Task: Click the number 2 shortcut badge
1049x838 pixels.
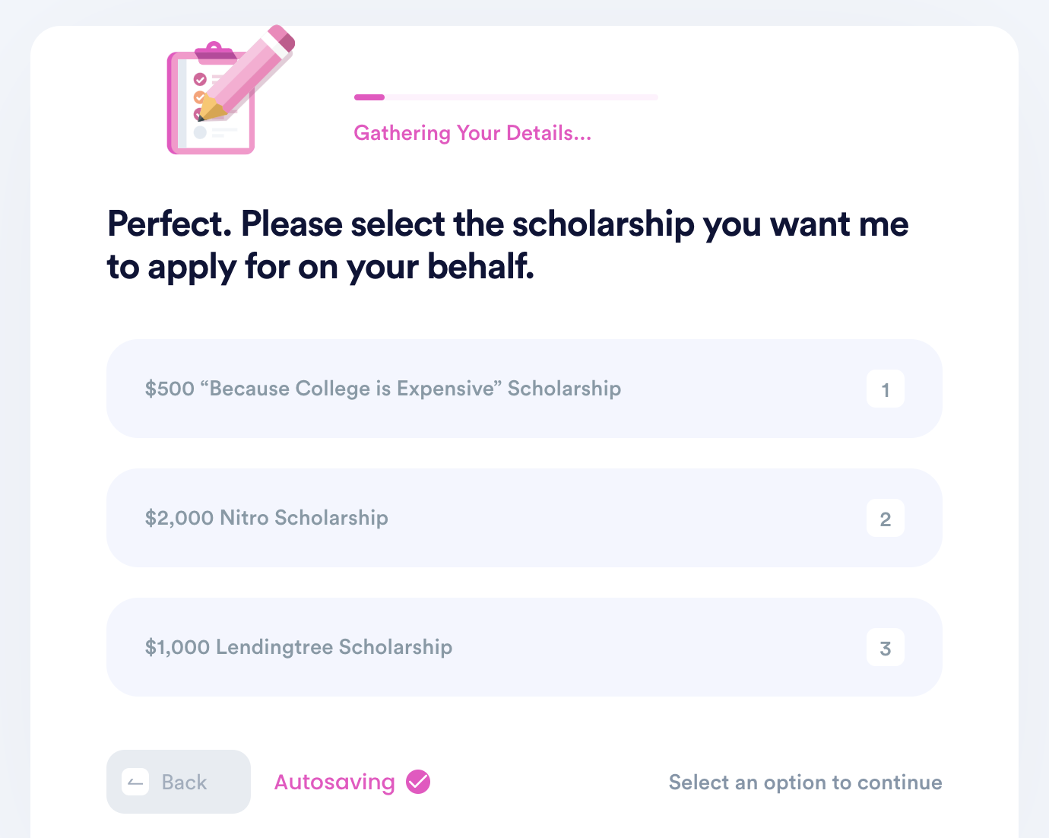Action: point(886,518)
